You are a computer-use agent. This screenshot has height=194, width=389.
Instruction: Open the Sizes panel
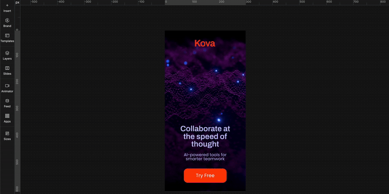[7, 135]
